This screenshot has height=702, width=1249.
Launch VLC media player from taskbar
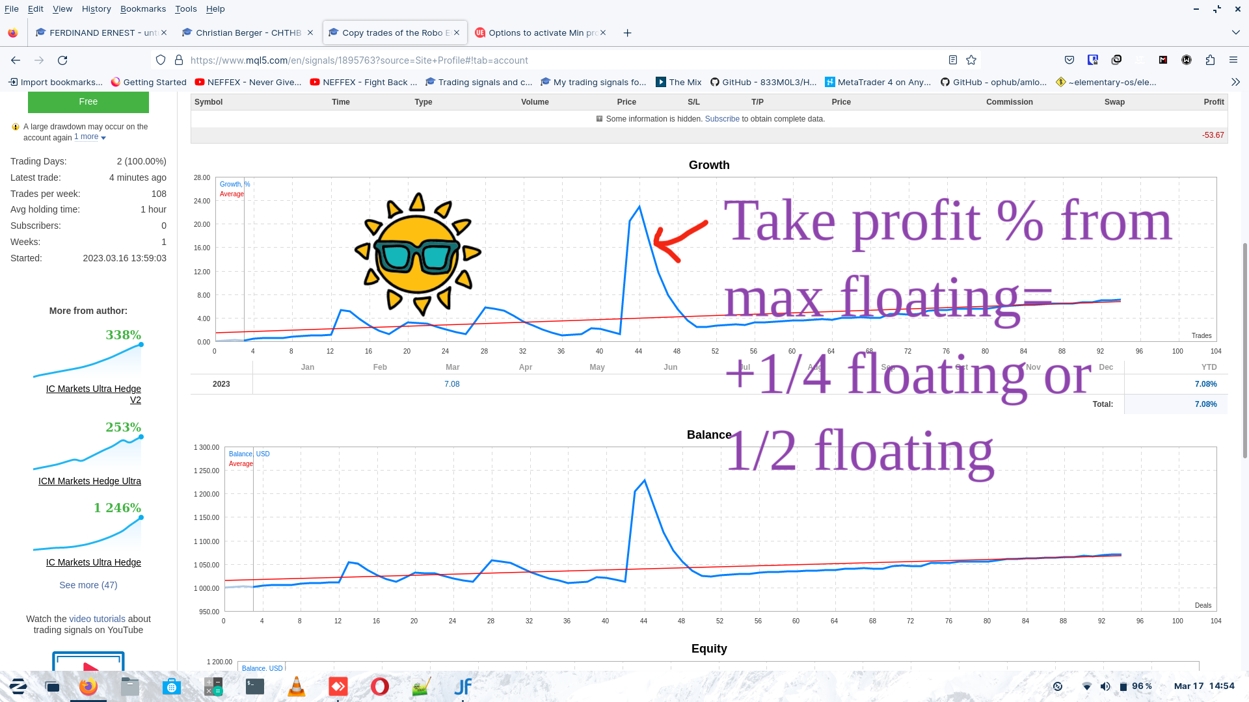click(x=297, y=686)
